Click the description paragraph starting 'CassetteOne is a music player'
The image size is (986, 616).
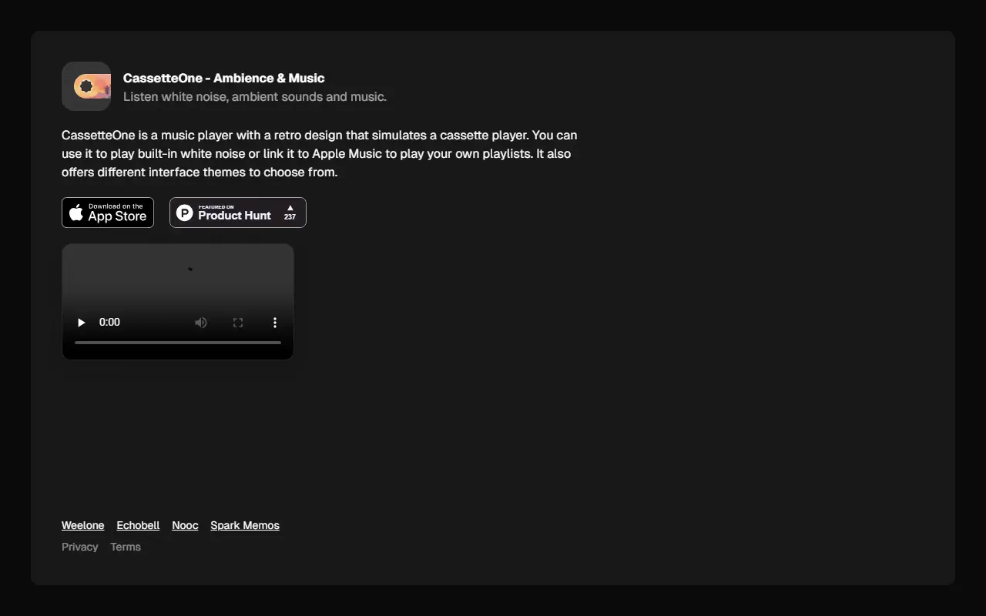coord(320,153)
